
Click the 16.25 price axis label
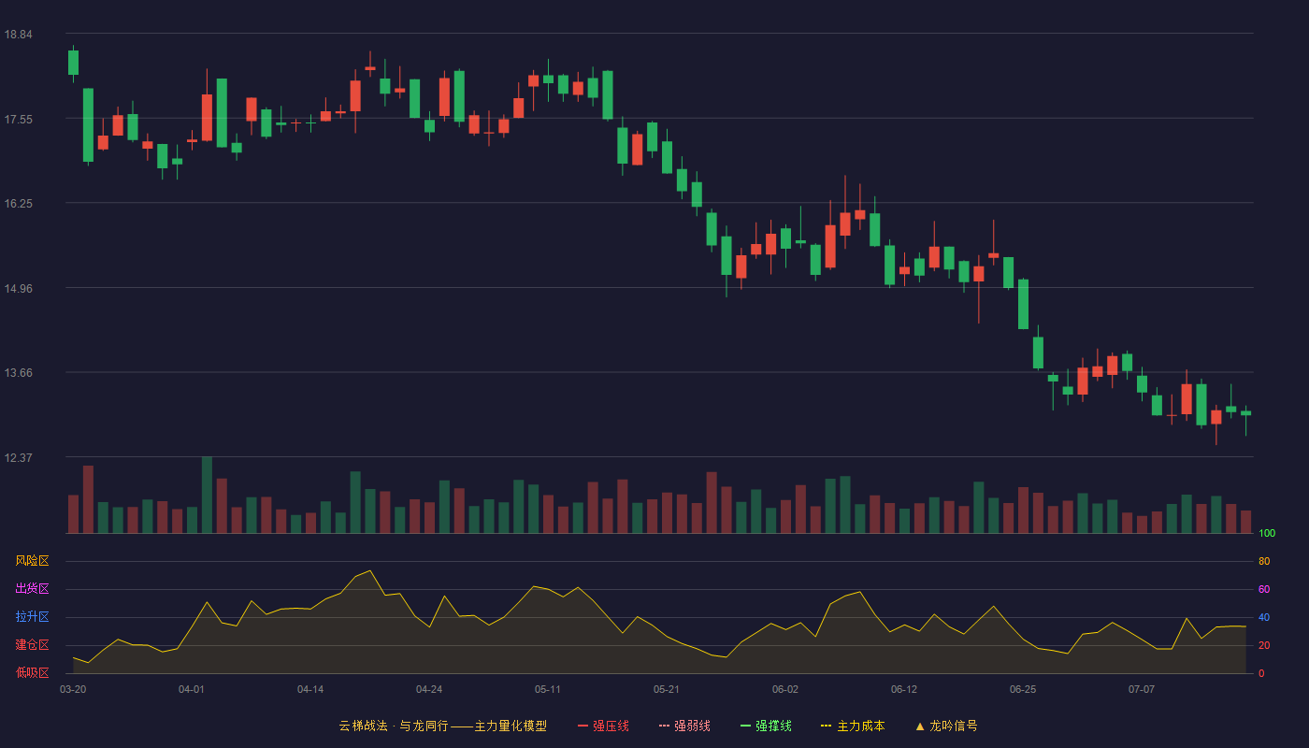click(19, 204)
